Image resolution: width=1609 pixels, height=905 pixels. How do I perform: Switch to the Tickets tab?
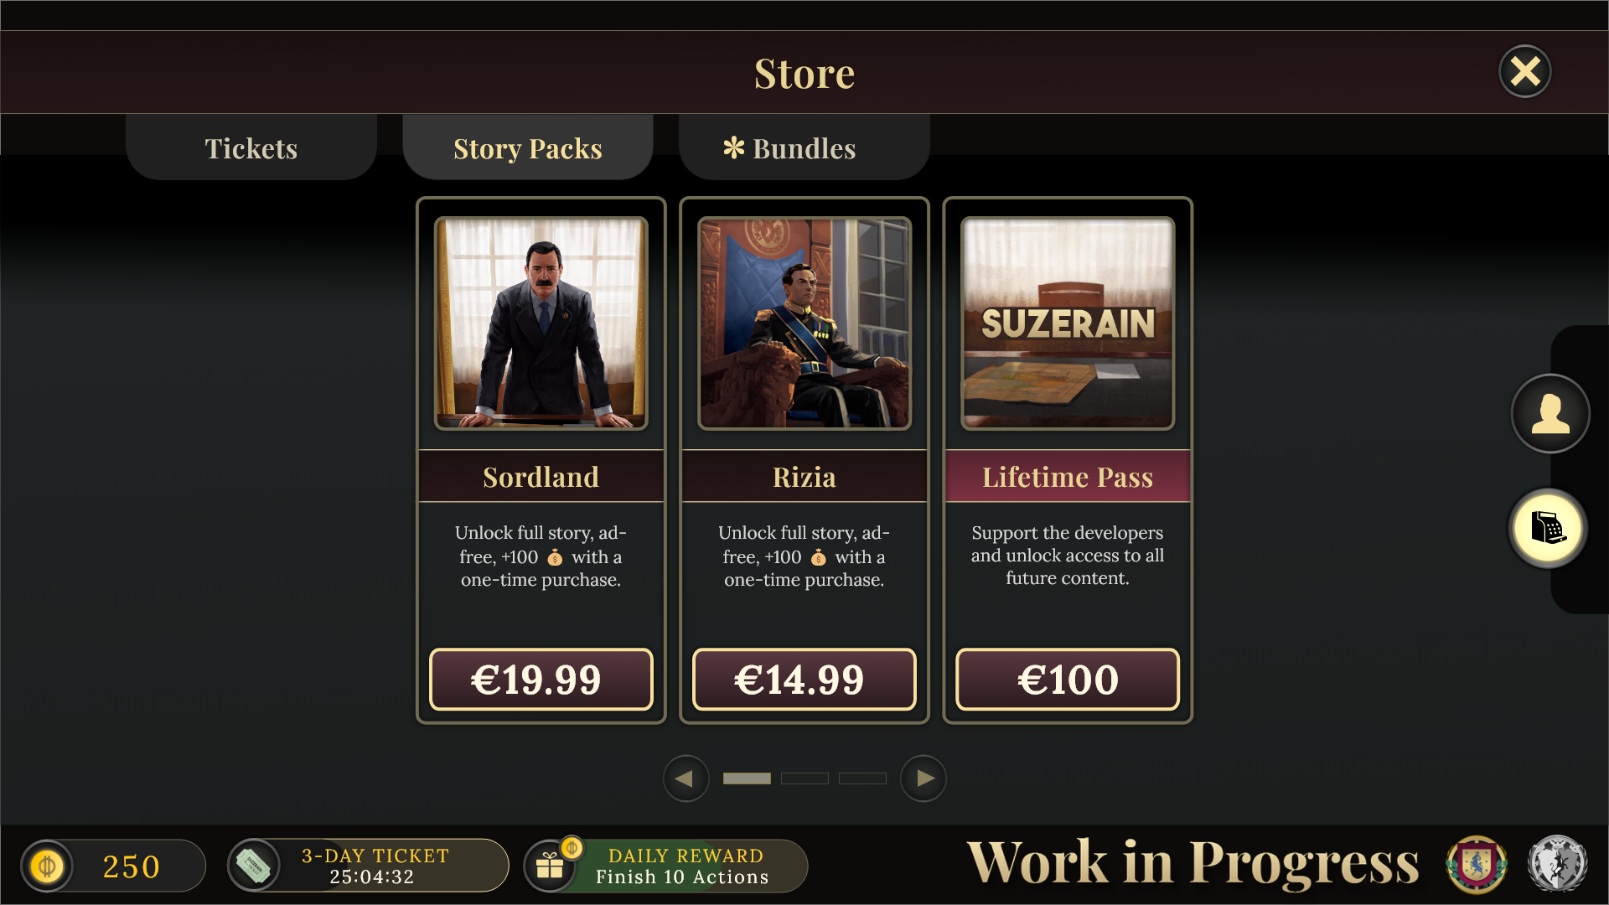click(251, 147)
